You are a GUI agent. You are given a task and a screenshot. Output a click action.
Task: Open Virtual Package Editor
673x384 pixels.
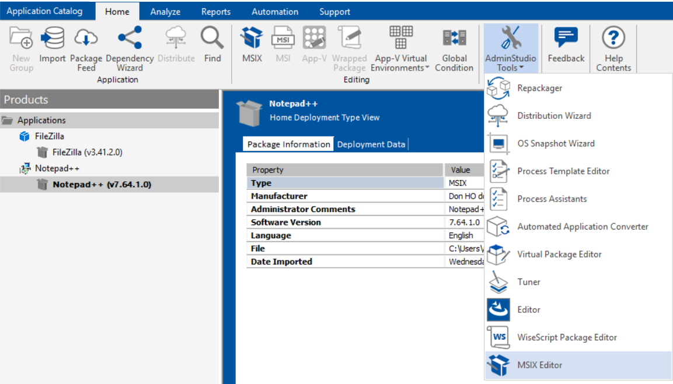pyautogui.click(x=578, y=254)
